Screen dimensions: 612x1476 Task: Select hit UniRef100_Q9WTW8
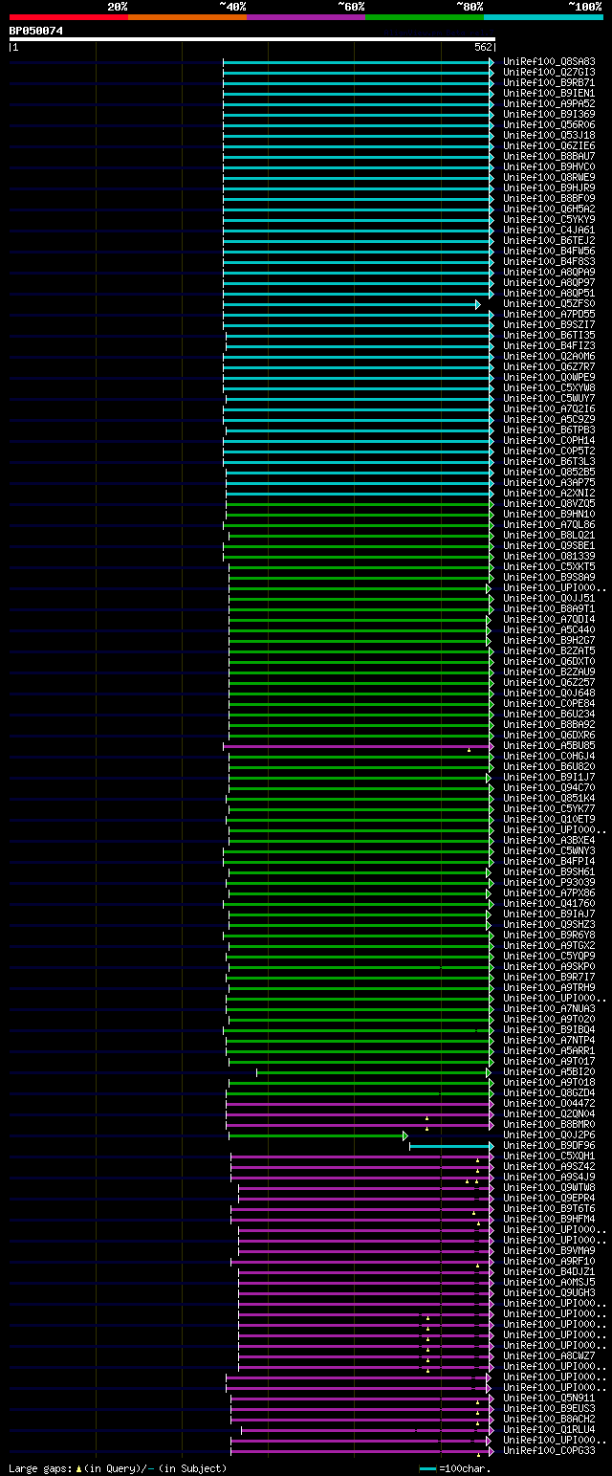(x=549, y=1187)
